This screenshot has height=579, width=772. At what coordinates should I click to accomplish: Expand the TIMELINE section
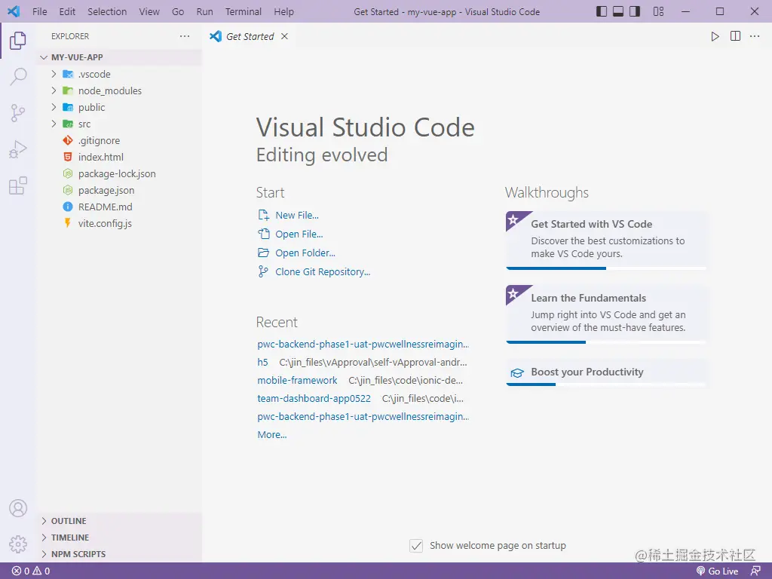121,538
